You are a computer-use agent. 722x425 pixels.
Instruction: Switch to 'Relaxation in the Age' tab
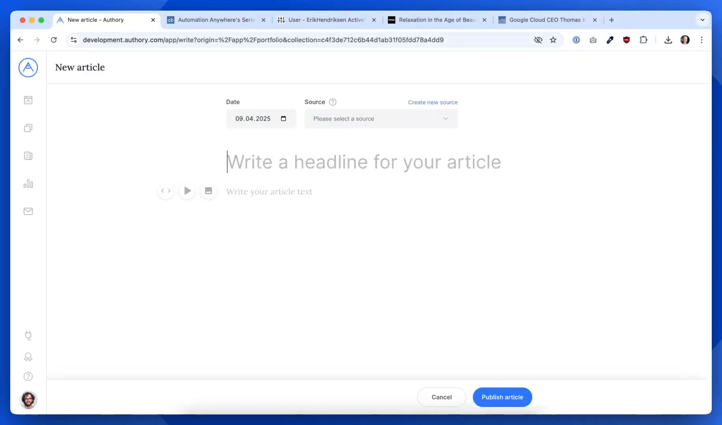[436, 20]
